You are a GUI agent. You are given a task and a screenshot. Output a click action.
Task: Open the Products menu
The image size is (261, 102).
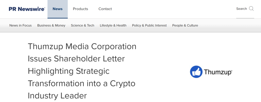80,9
